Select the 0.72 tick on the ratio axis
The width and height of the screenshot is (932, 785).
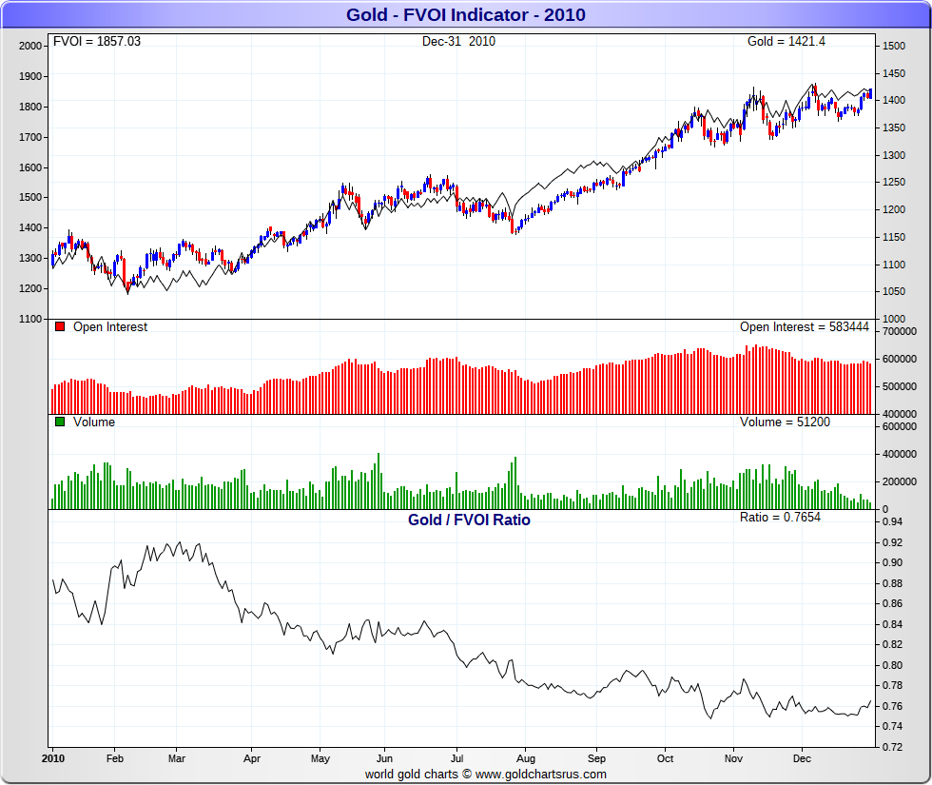coord(893,748)
